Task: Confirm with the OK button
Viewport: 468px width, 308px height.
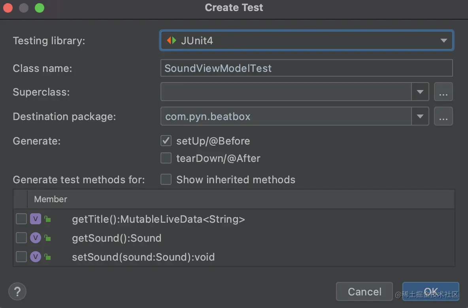Action: (430, 291)
